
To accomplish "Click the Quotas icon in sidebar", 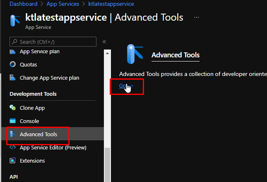I will pyautogui.click(x=12, y=64).
